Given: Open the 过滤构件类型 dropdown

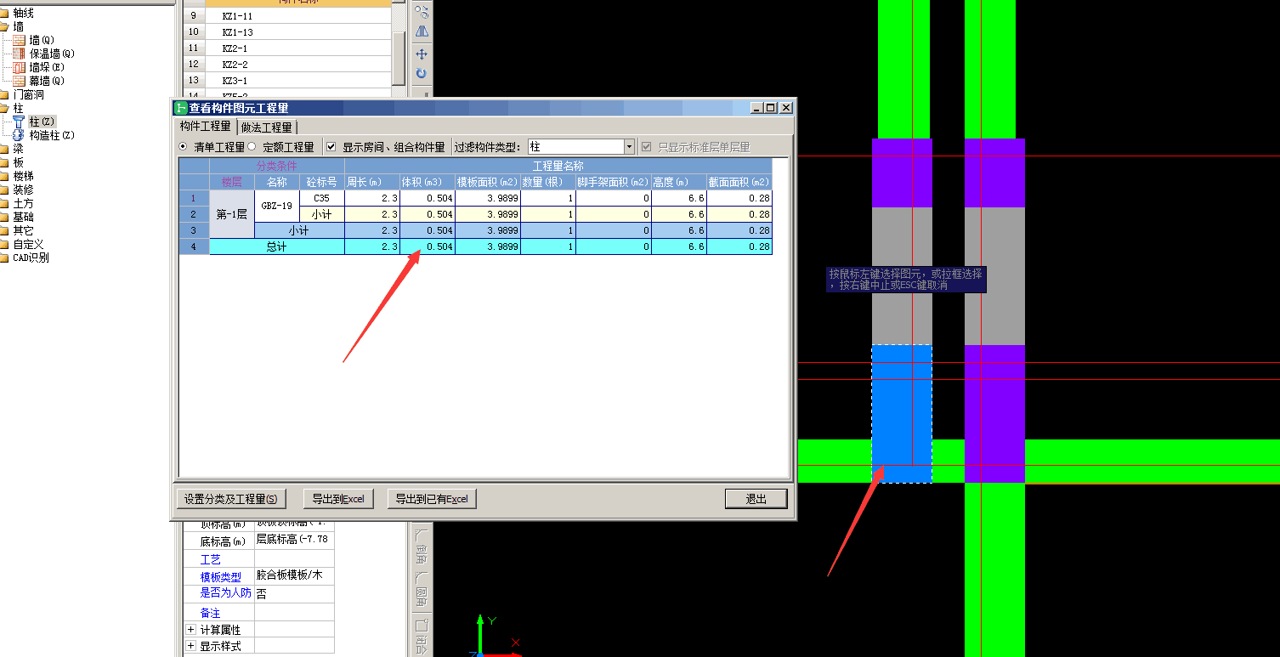Looking at the screenshot, I should point(629,146).
